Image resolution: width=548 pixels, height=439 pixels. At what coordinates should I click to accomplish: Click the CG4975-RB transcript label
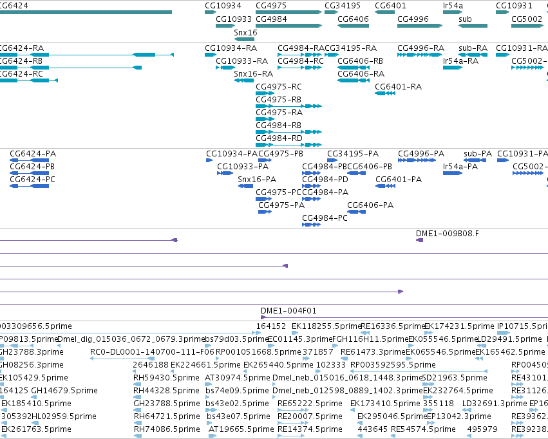[279, 100]
